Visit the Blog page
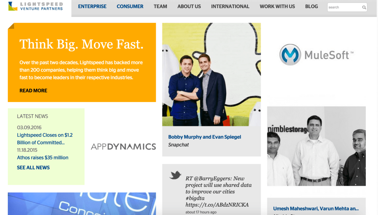This screenshot has height=215, width=378. click(x=312, y=7)
